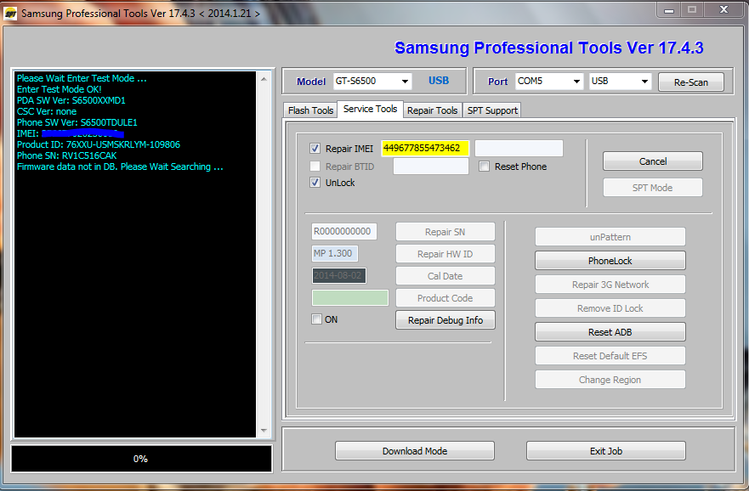Open the Repair Tools tab
This screenshot has height=491, width=749.
[x=432, y=110]
